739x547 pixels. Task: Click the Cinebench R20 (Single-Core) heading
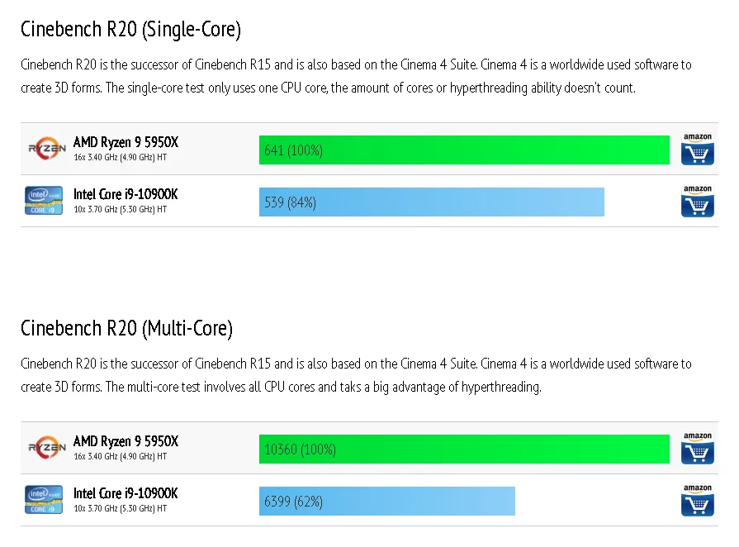point(130,30)
